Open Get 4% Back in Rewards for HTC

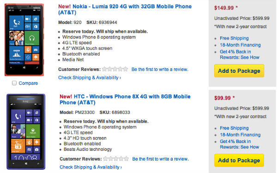click(239, 144)
